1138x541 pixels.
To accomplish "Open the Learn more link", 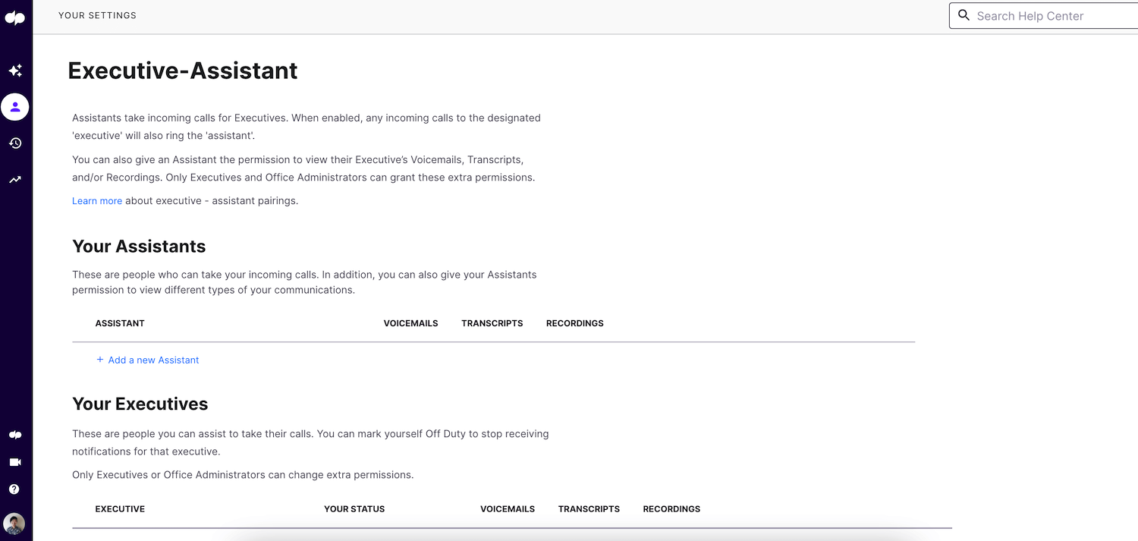I will (x=96, y=200).
